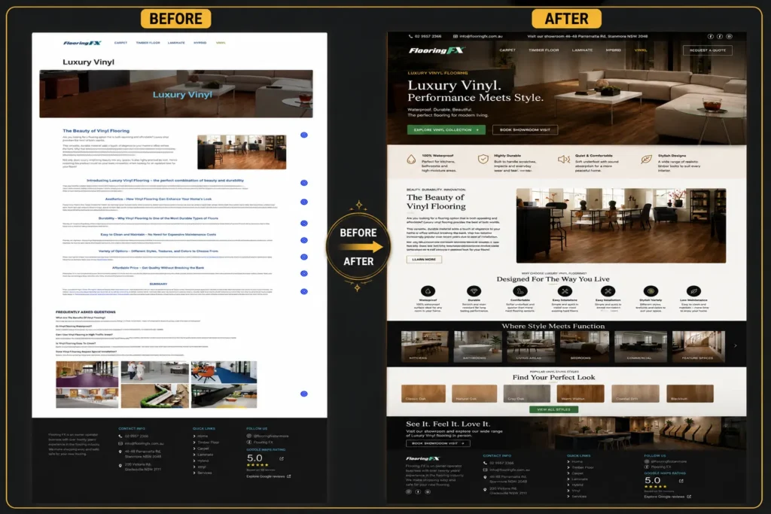The height and width of the screenshot is (514, 771).
Task: Click the View All Styles green button
Action: pyautogui.click(x=553, y=409)
